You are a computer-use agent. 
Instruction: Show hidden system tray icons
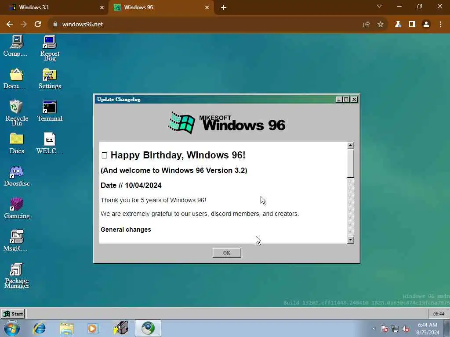[x=374, y=329]
